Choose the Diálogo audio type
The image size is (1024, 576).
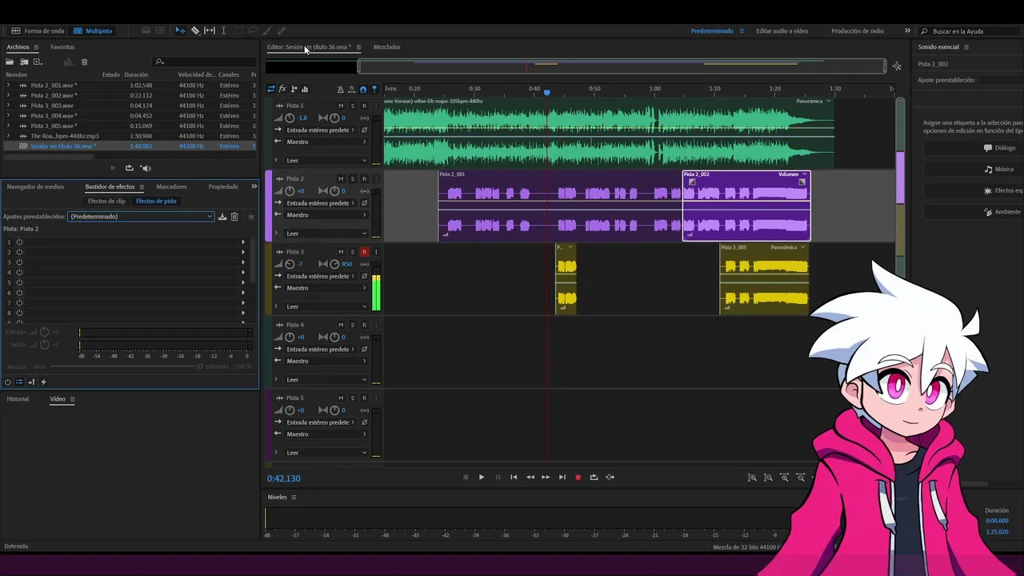[973, 148]
